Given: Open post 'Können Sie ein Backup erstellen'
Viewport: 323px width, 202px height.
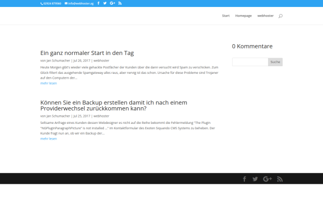Looking at the screenshot, I should coord(114,106).
